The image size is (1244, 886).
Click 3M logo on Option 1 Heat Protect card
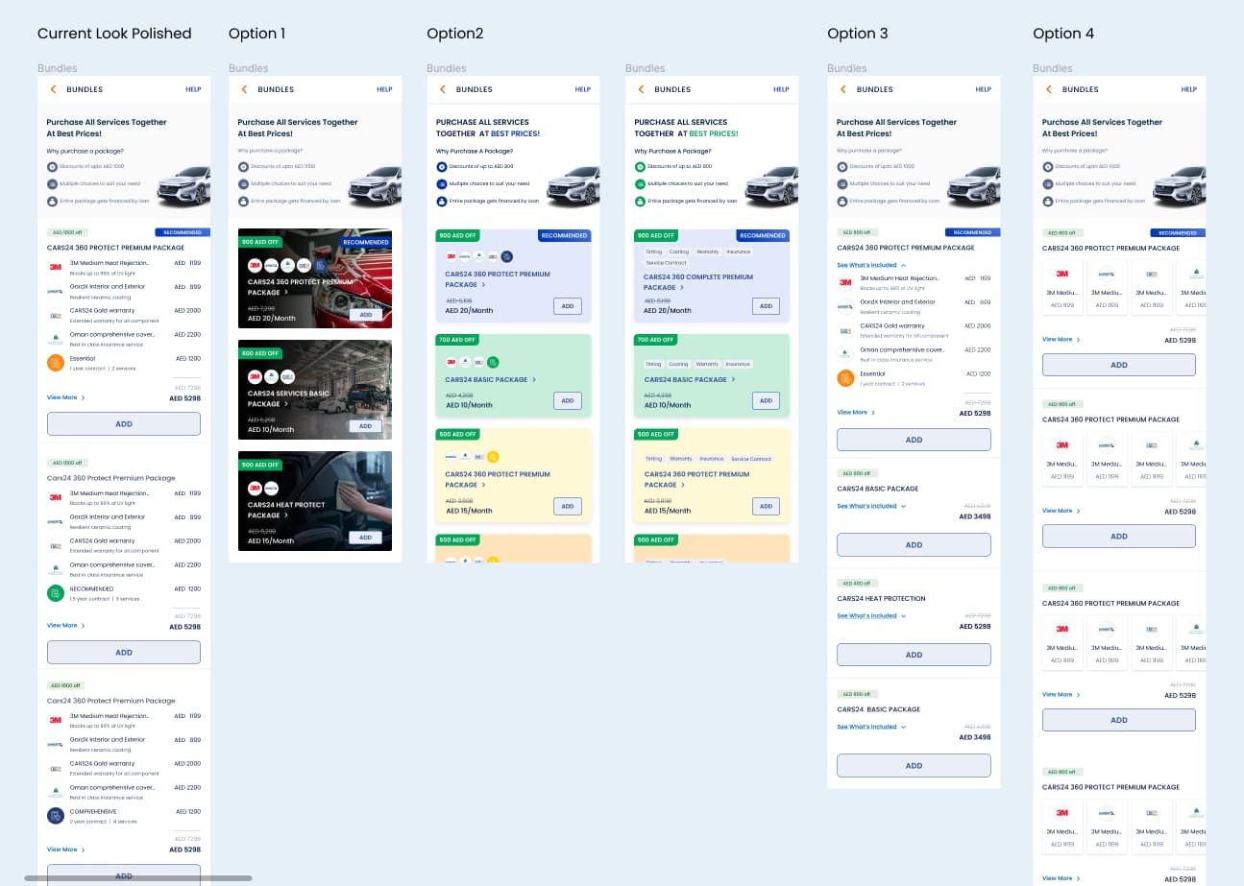[x=256, y=489]
